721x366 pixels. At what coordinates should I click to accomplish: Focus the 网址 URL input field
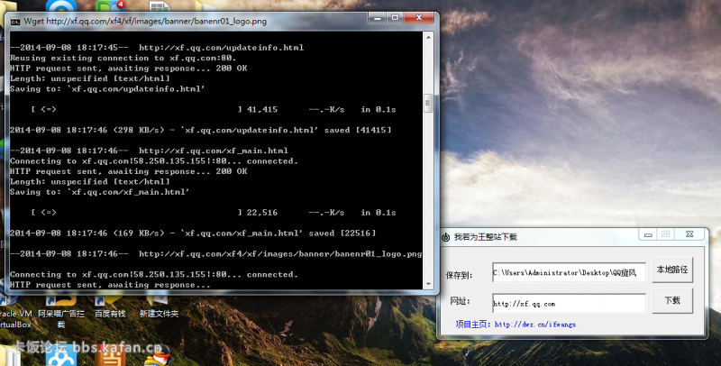[x=569, y=304]
